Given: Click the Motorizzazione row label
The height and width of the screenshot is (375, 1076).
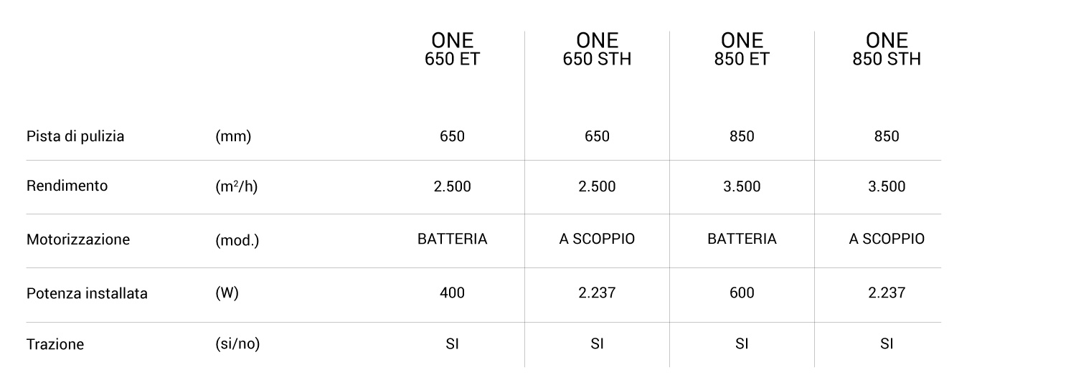Looking at the screenshot, I should [78, 239].
